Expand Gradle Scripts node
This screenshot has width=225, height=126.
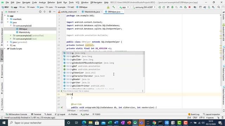5,49
